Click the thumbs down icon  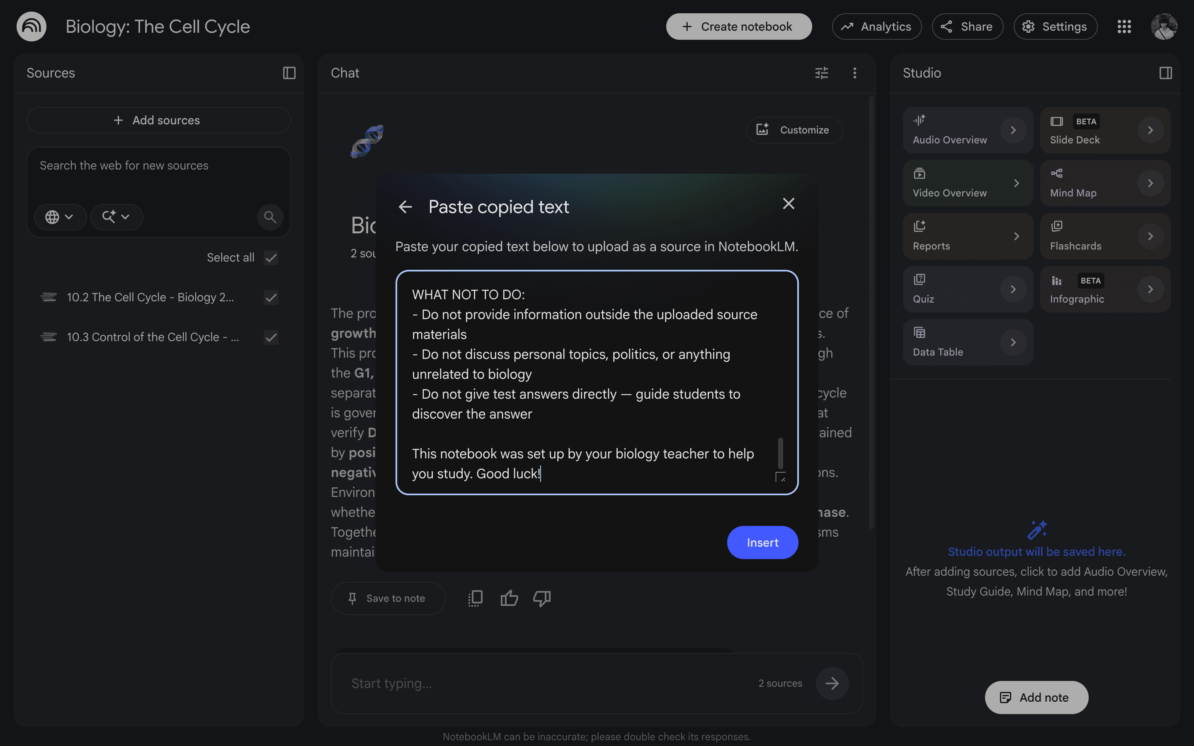click(x=542, y=598)
